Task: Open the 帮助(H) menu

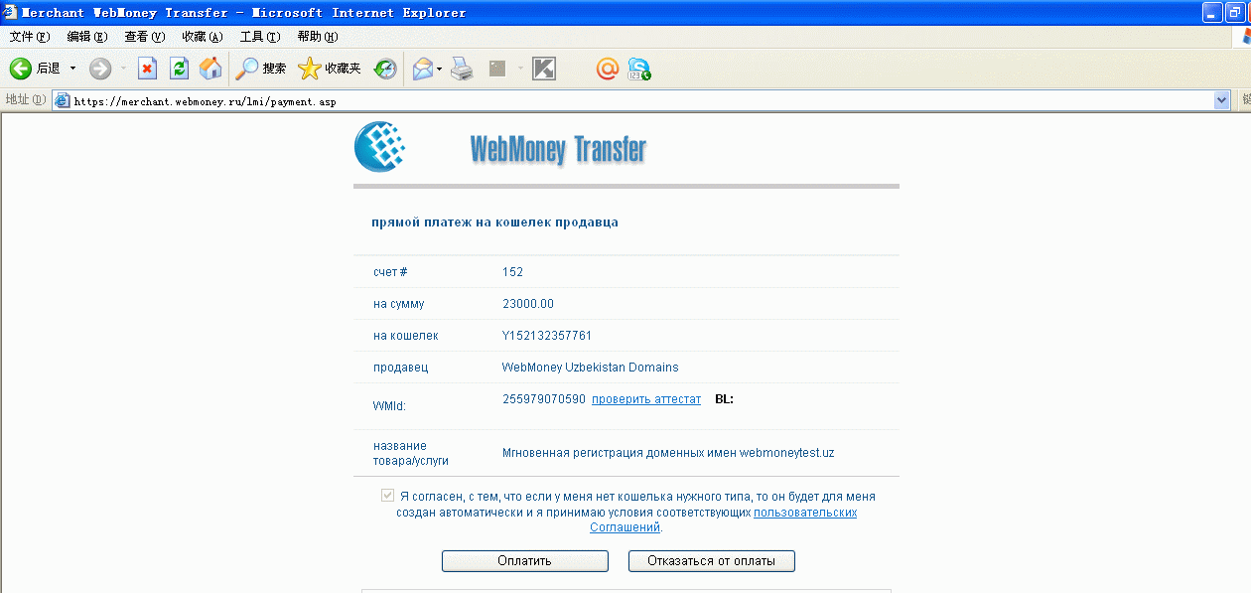Action: click(x=318, y=37)
